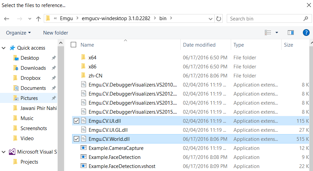The image size is (313, 171).
Task: Open more view options dropdown
Action: pos(277,33)
